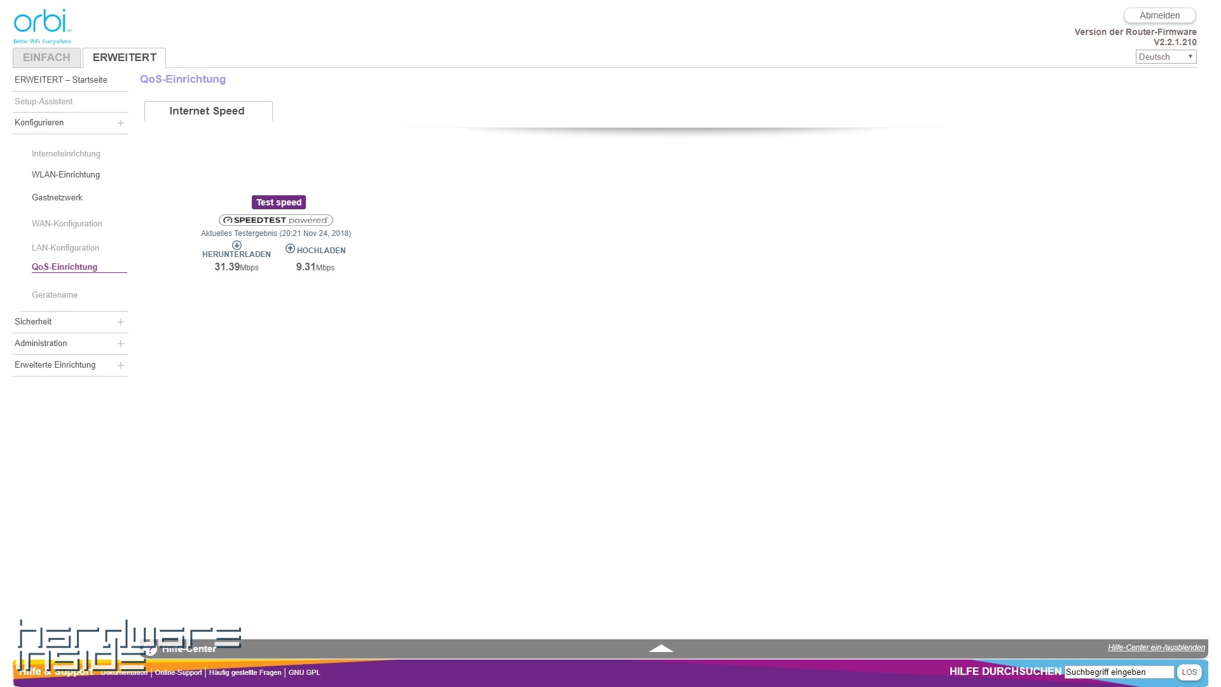
Task: Click the Aktuelles Testergebnis date text
Action: click(x=276, y=233)
